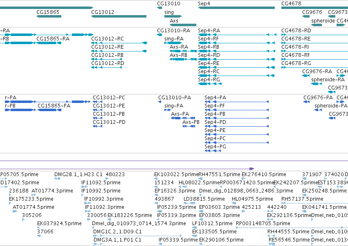Select the Sep4-RG transcript

210,84
